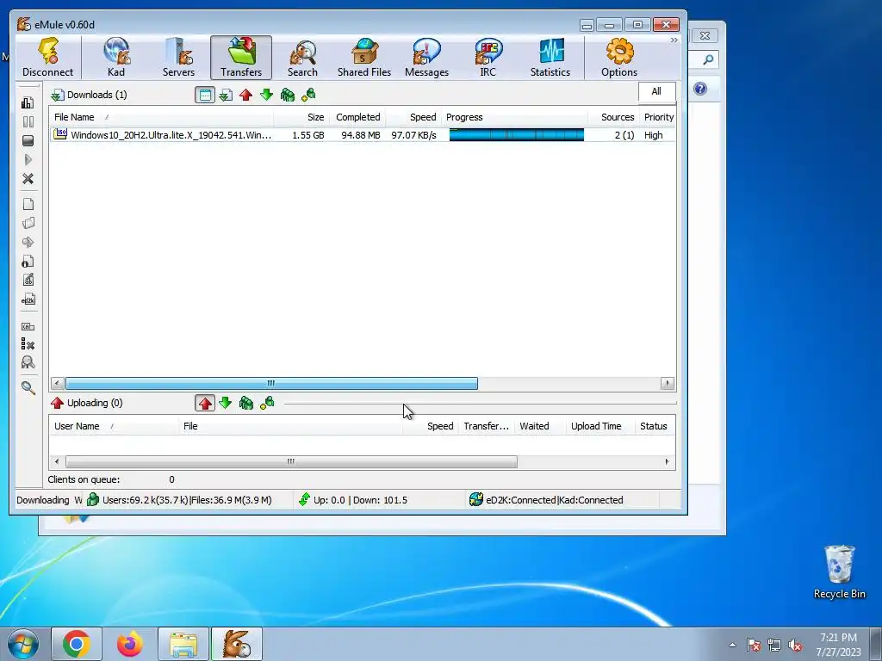
Task: Toggle the pressed Uploading button in lower pane
Action: [205, 403]
